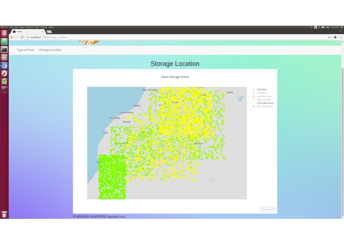
Task: Open a new browser tab
Action: point(49,32)
